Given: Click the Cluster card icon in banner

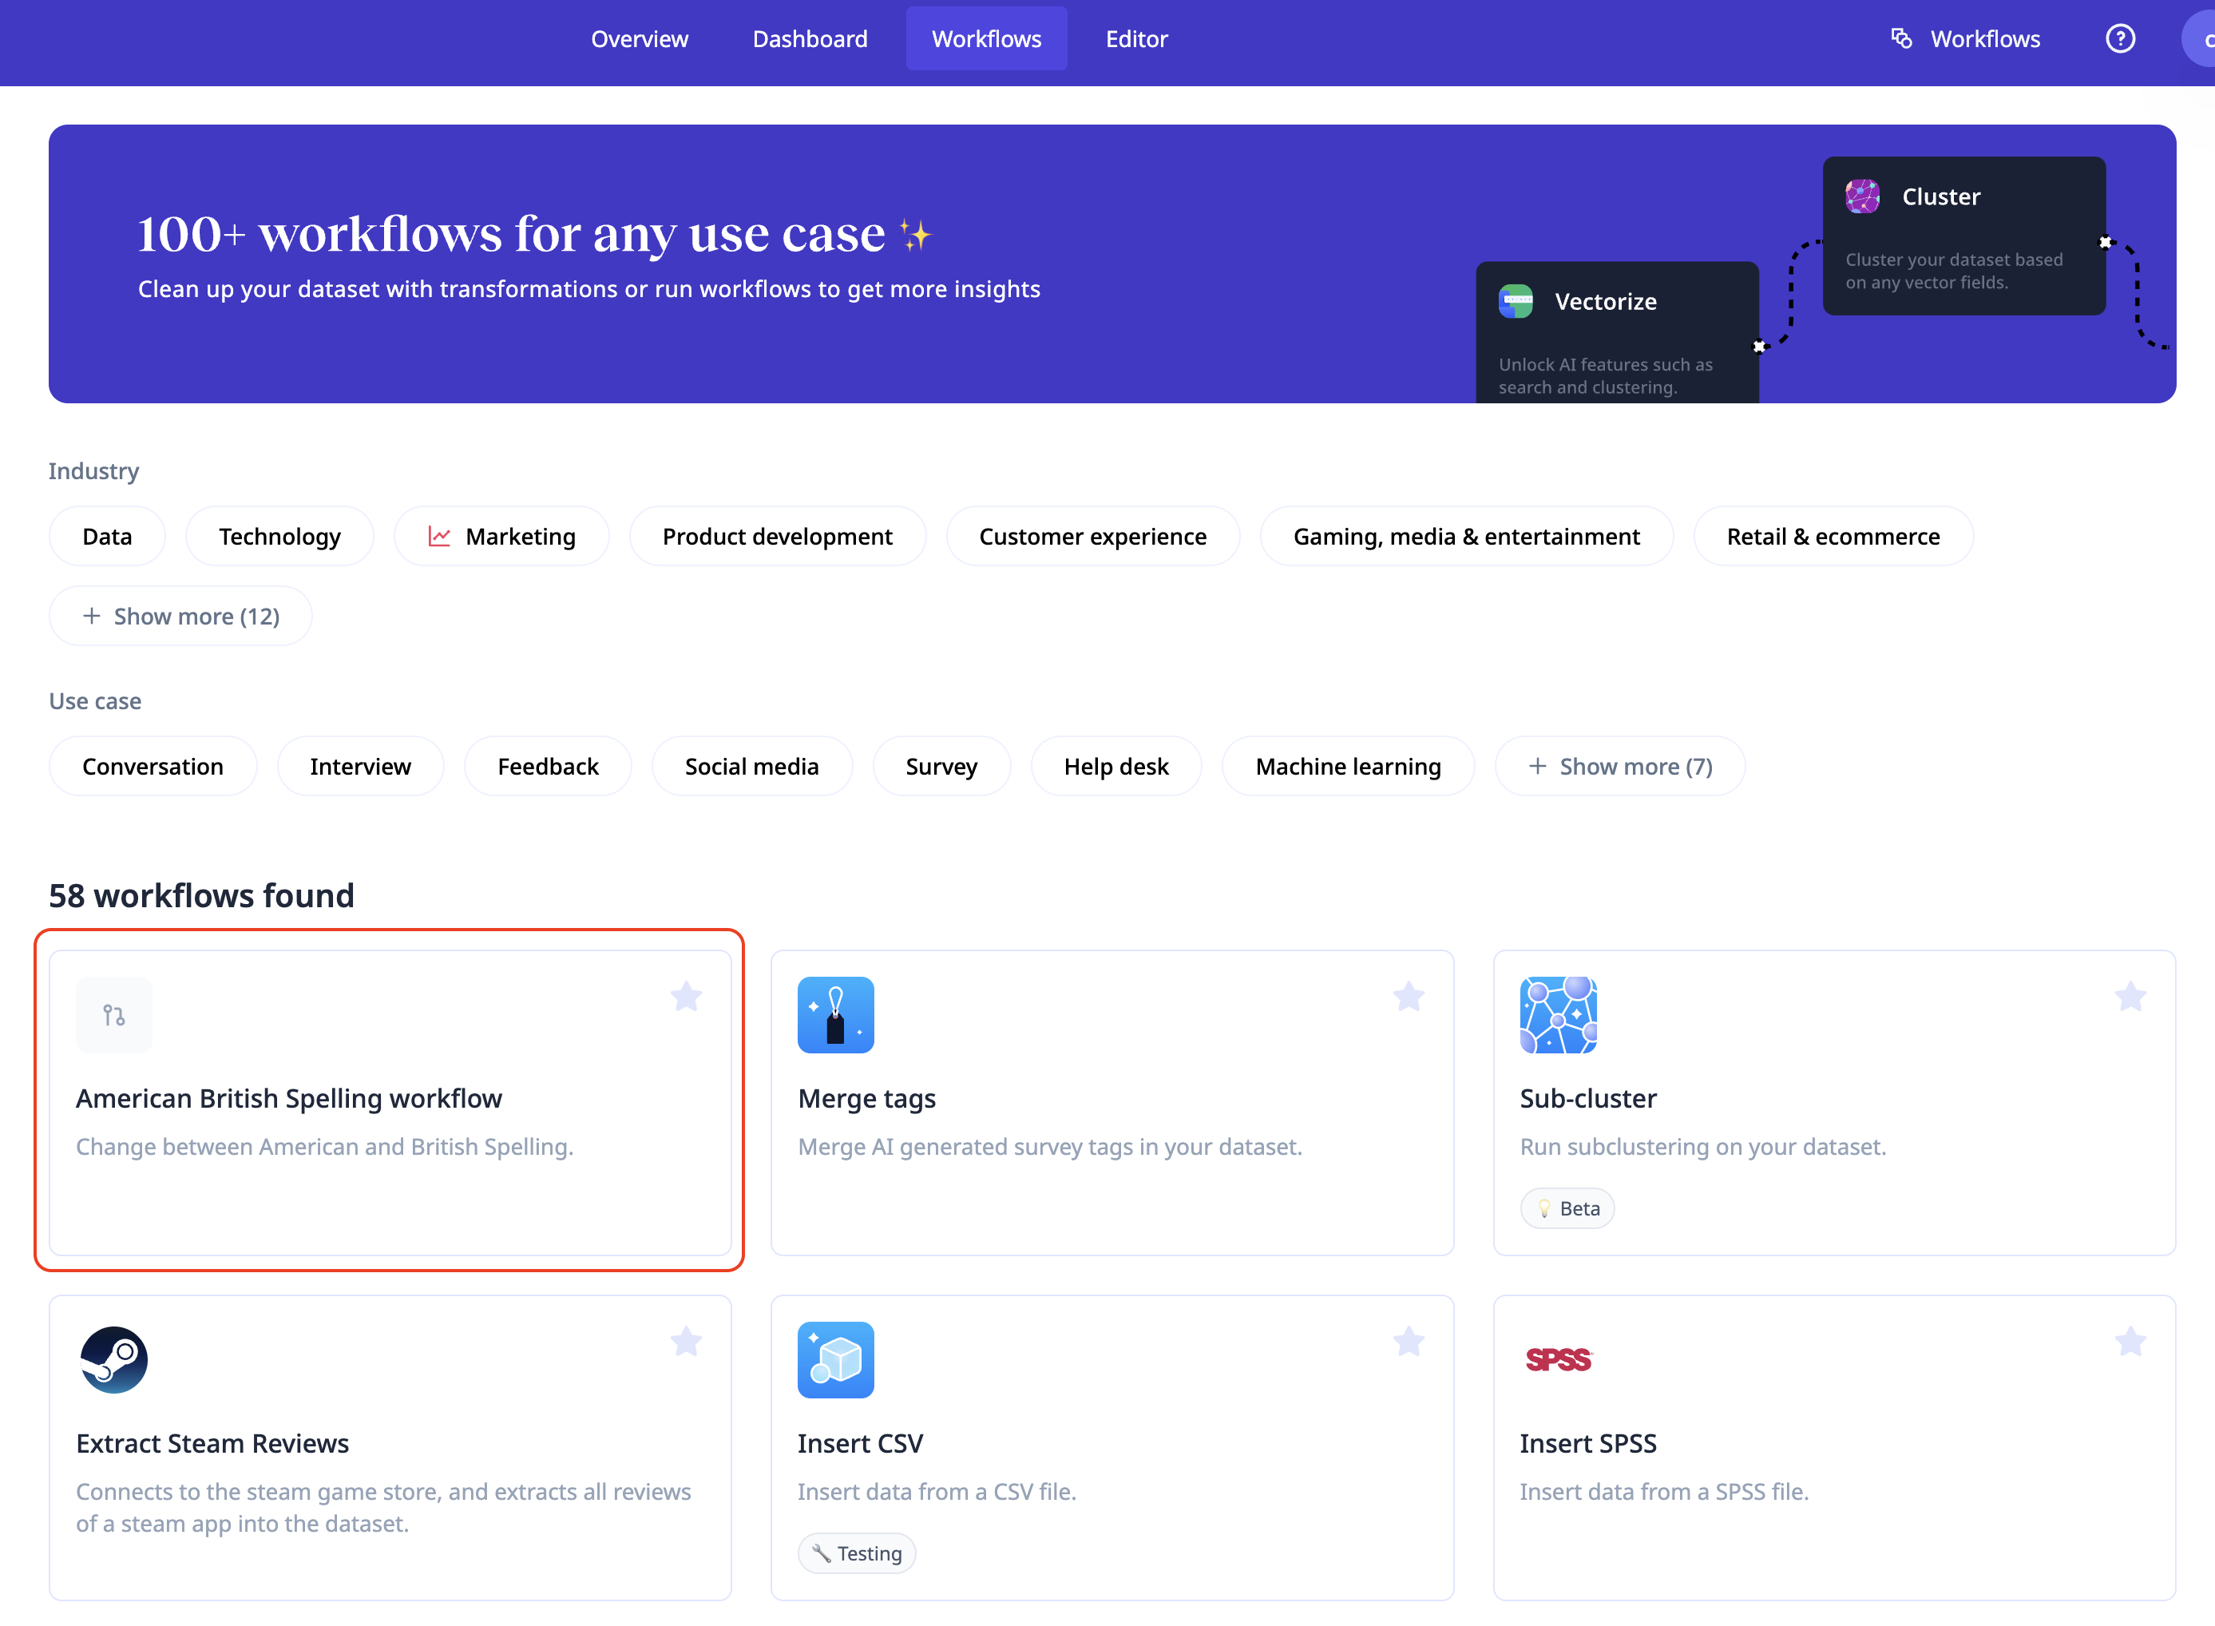Looking at the screenshot, I should pyautogui.click(x=1862, y=196).
